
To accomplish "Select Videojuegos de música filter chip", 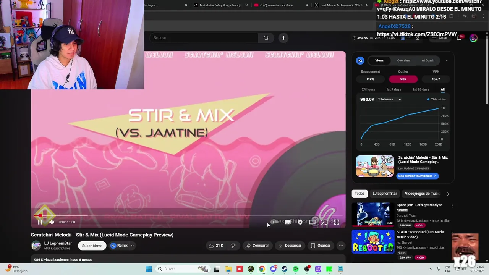I will pyautogui.click(x=422, y=194).
